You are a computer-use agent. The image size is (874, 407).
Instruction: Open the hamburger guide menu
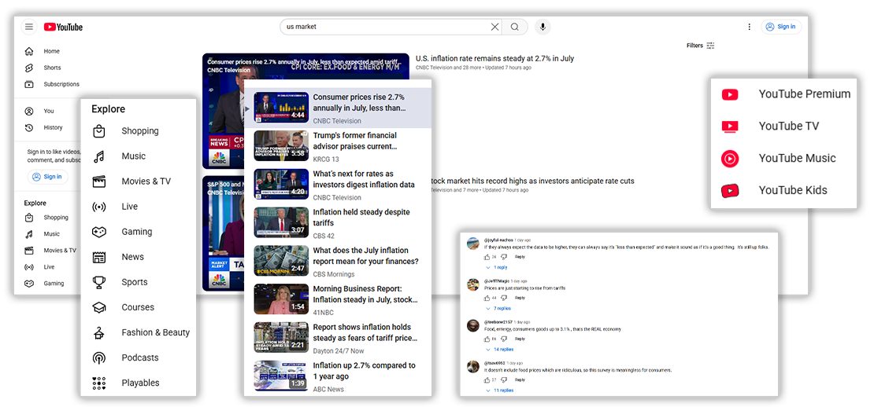click(29, 27)
